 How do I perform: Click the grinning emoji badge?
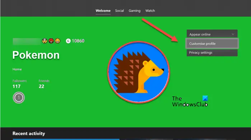57,41
